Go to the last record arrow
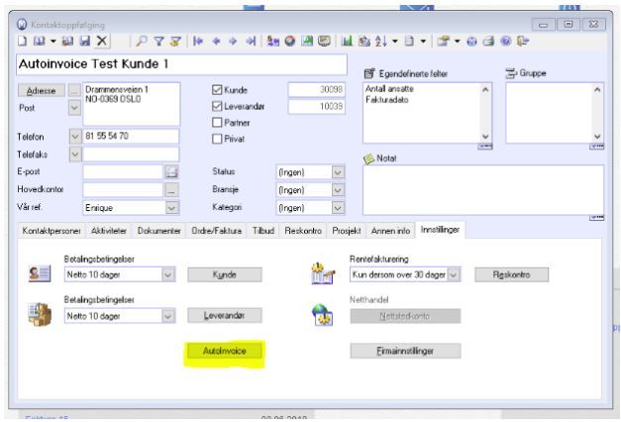621x422 pixels. (251, 41)
